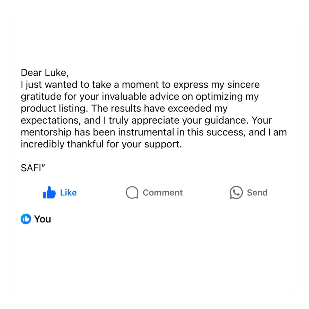Click the line starting "mentorship has been instrumental"
Viewport: 309px width, 309px height.
[x=154, y=132]
